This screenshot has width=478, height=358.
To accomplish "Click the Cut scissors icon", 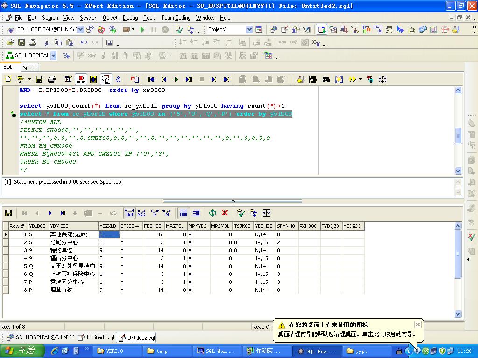I will [x=47, y=42].
